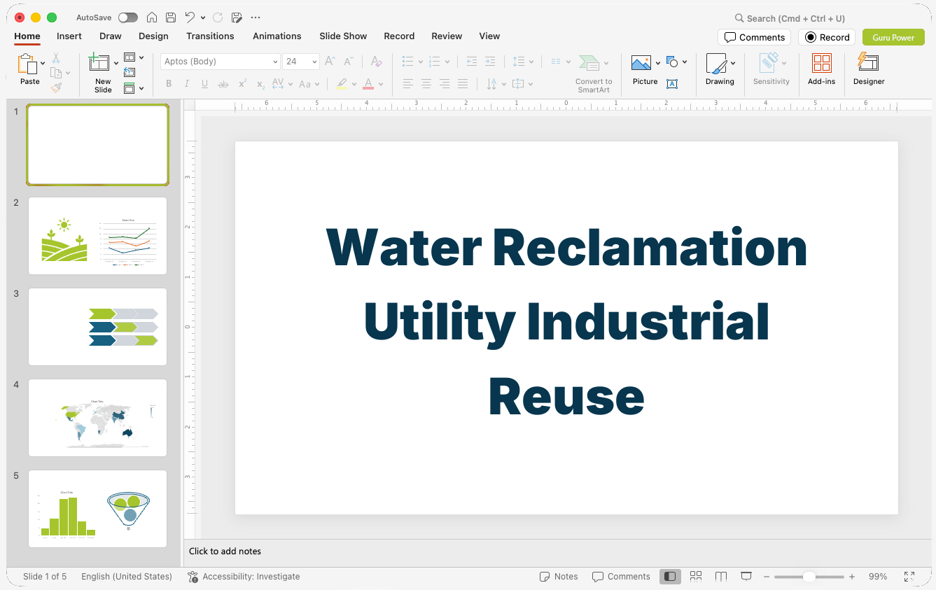Toggle strikethrough formatting
Screen dimensions: 936x590
click(223, 84)
